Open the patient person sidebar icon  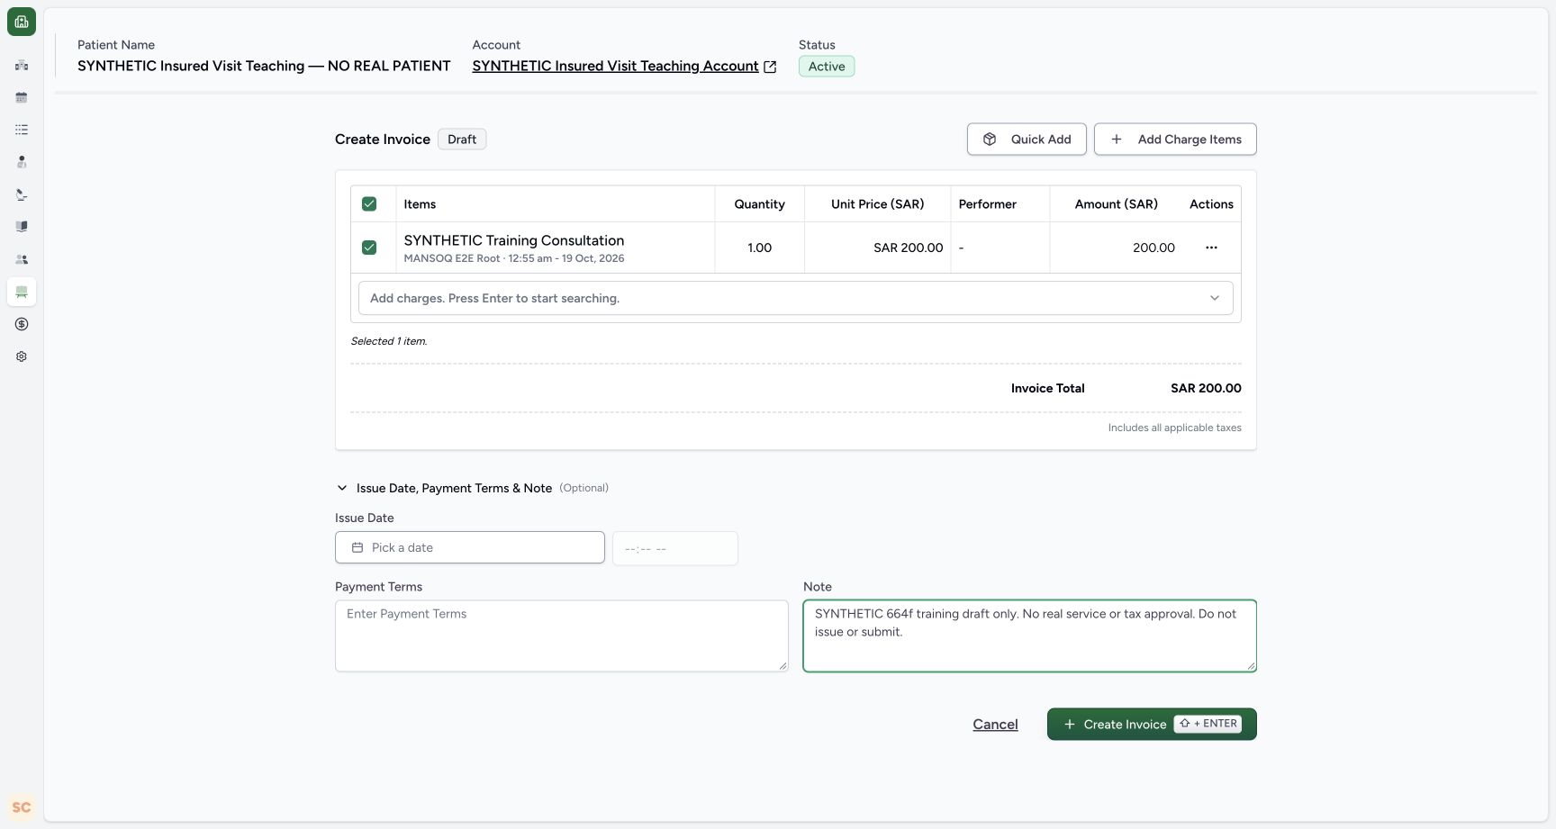22,162
